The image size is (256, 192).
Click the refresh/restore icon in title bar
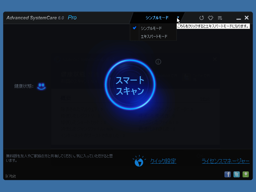201,17
